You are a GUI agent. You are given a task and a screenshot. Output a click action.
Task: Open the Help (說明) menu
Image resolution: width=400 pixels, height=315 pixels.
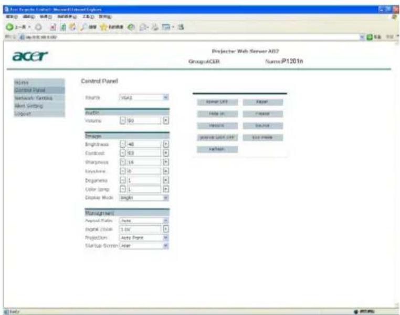[x=105, y=17]
